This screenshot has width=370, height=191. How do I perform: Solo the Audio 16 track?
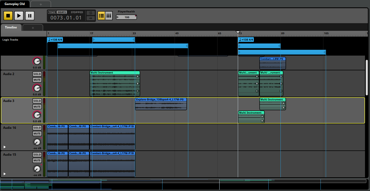click(37, 128)
